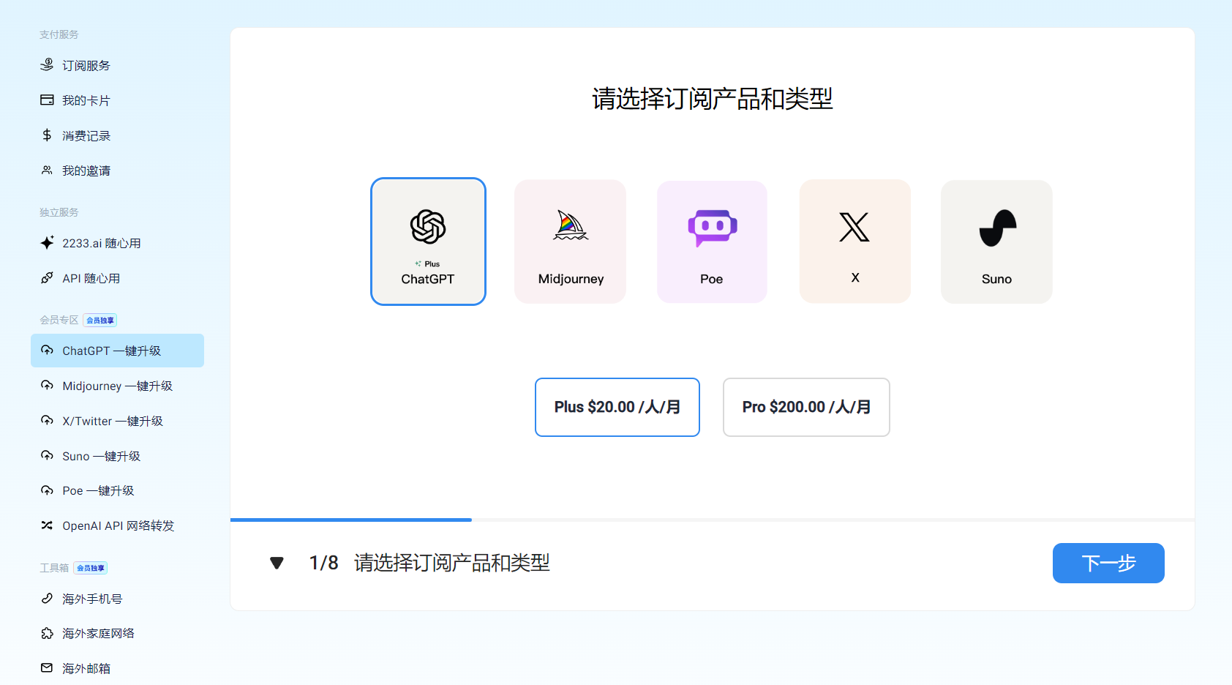Select the ChatGPT Plus product card
This screenshot has height=685, width=1232.
tap(428, 242)
